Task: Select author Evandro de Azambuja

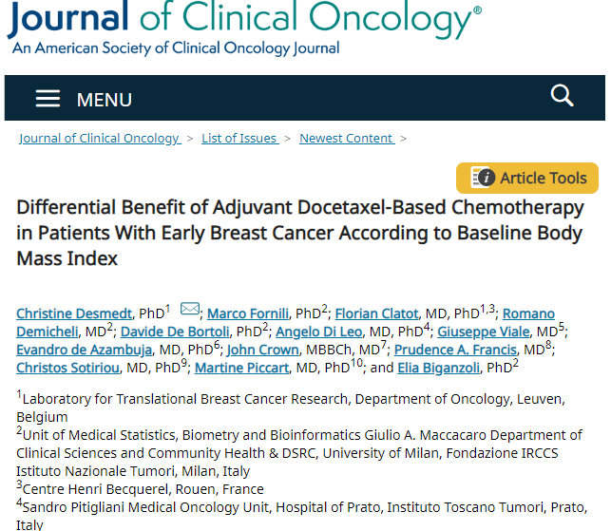Action: 85,350
